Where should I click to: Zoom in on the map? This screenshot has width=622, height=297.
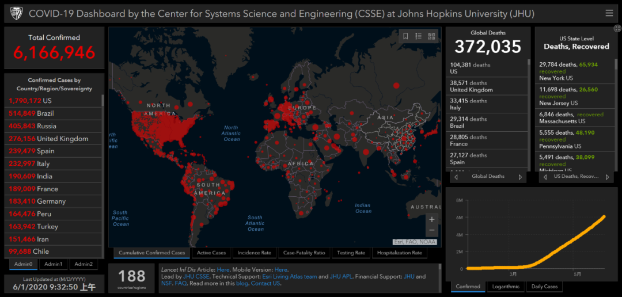(x=432, y=219)
